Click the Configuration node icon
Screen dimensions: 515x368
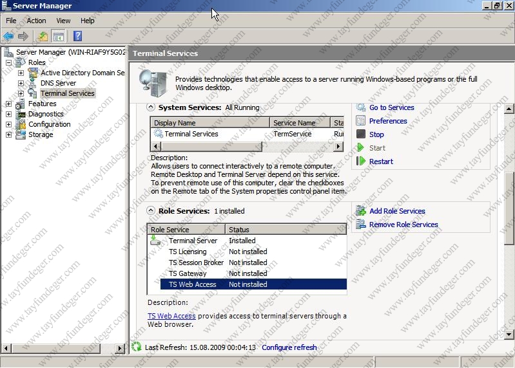point(21,124)
